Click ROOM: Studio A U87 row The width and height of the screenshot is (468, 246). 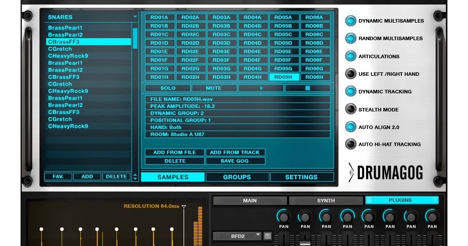(x=238, y=134)
